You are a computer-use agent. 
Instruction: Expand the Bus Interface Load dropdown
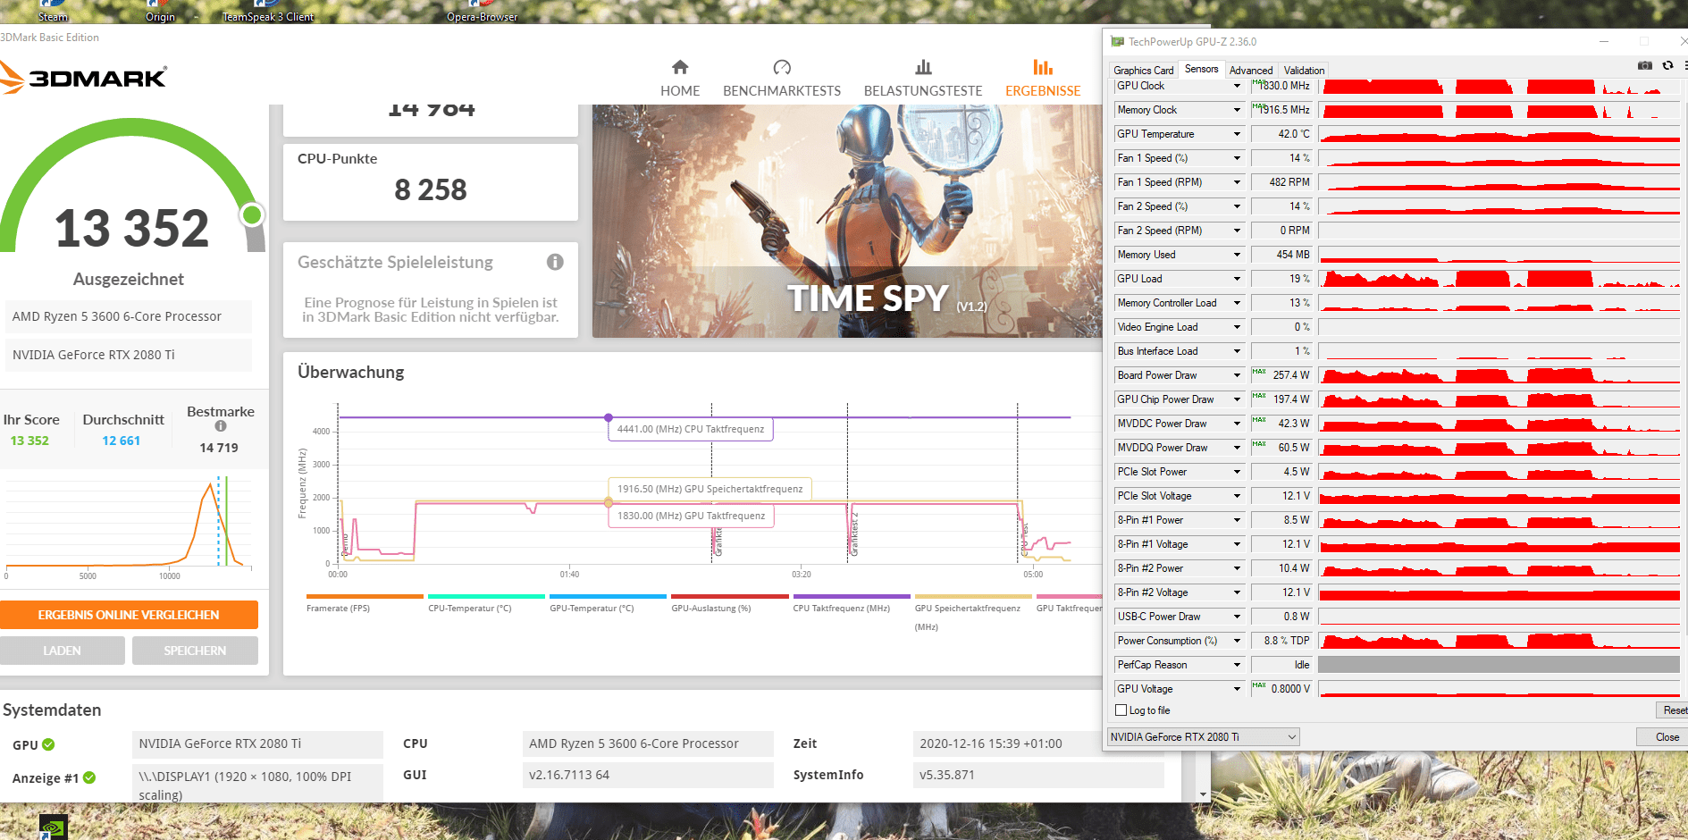pyautogui.click(x=1237, y=351)
